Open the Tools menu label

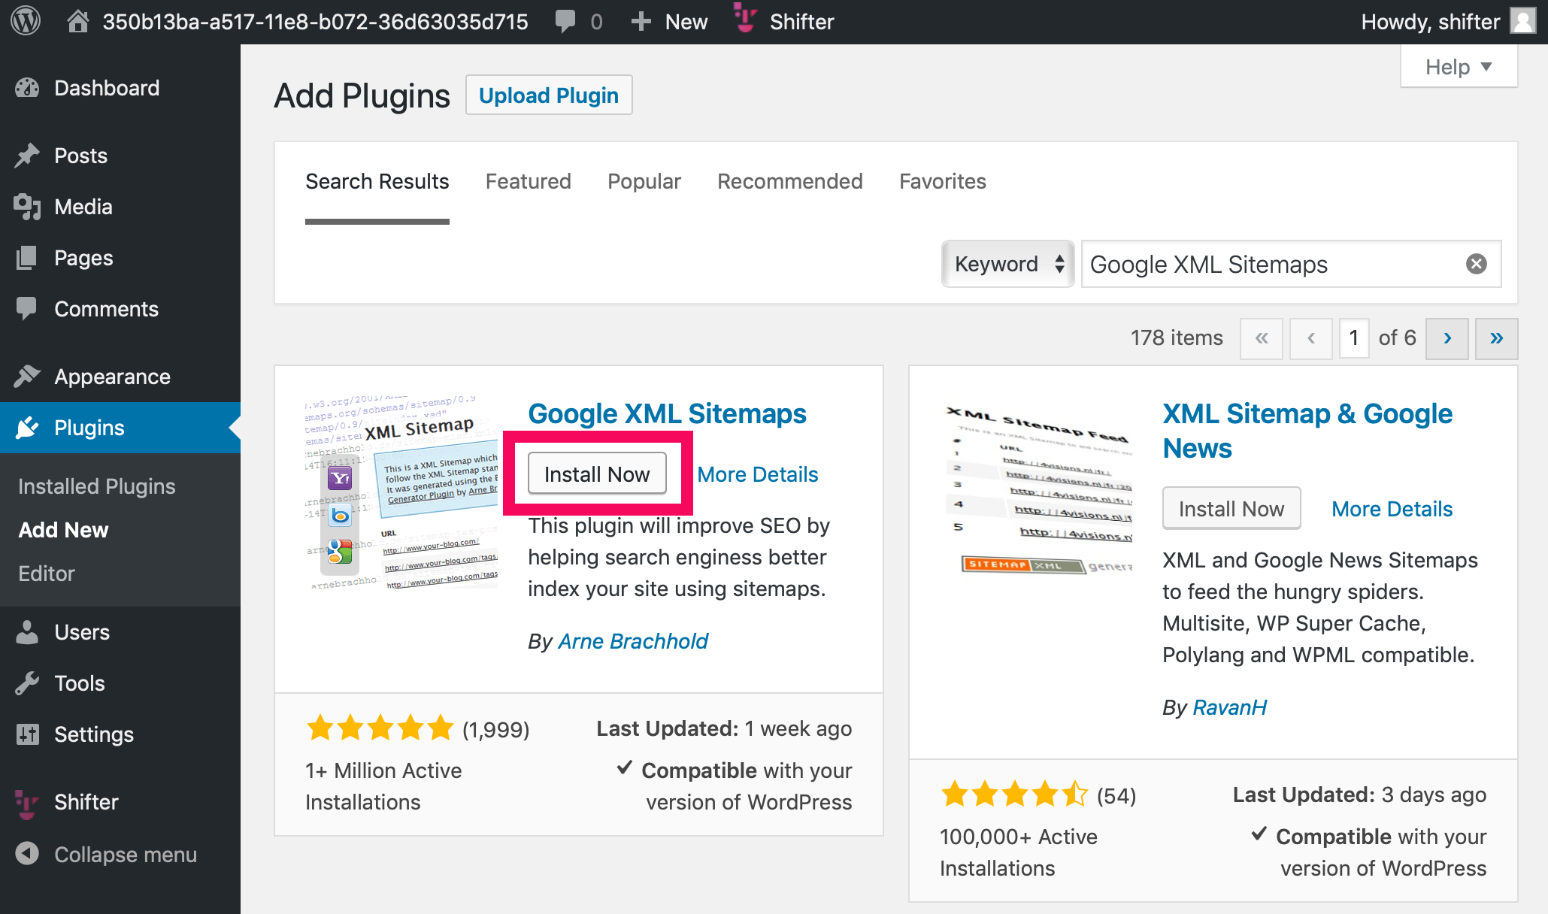click(80, 683)
